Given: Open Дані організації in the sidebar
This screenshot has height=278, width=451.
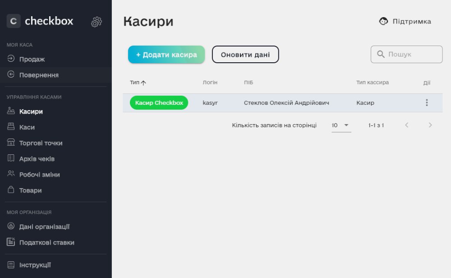Looking at the screenshot, I should pos(44,227).
